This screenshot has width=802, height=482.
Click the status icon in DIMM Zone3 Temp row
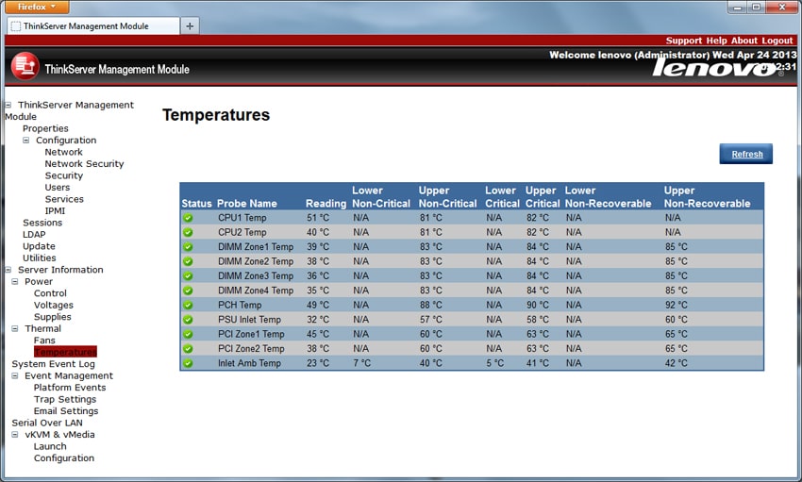click(188, 276)
